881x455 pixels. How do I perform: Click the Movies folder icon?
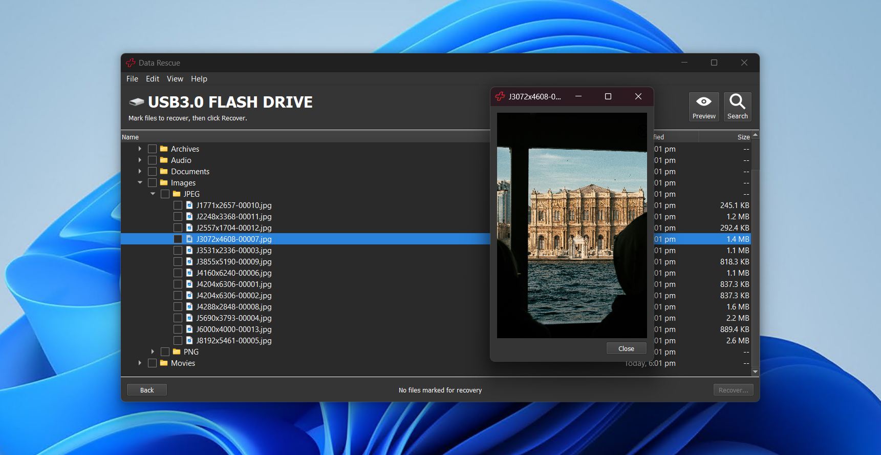164,363
